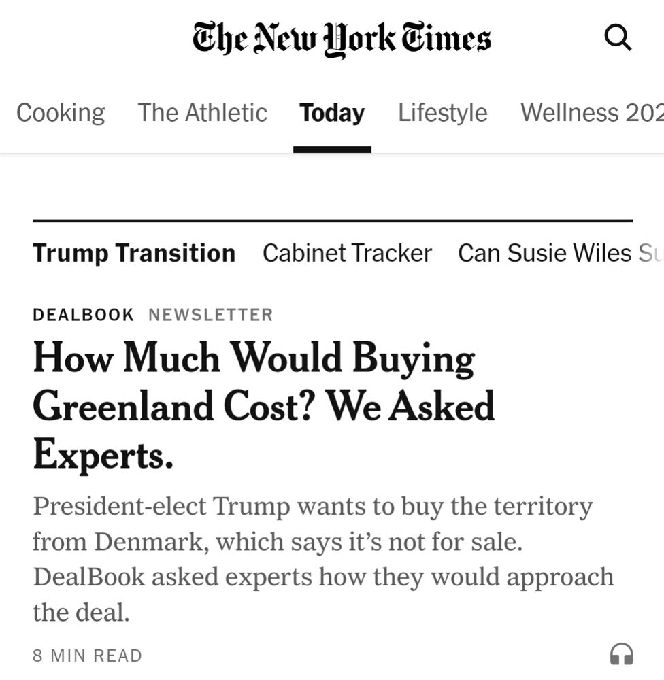The height and width of the screenshot is (680, 664).
Task: Click the Greenland cost headline
Action: tap(264, 405)
